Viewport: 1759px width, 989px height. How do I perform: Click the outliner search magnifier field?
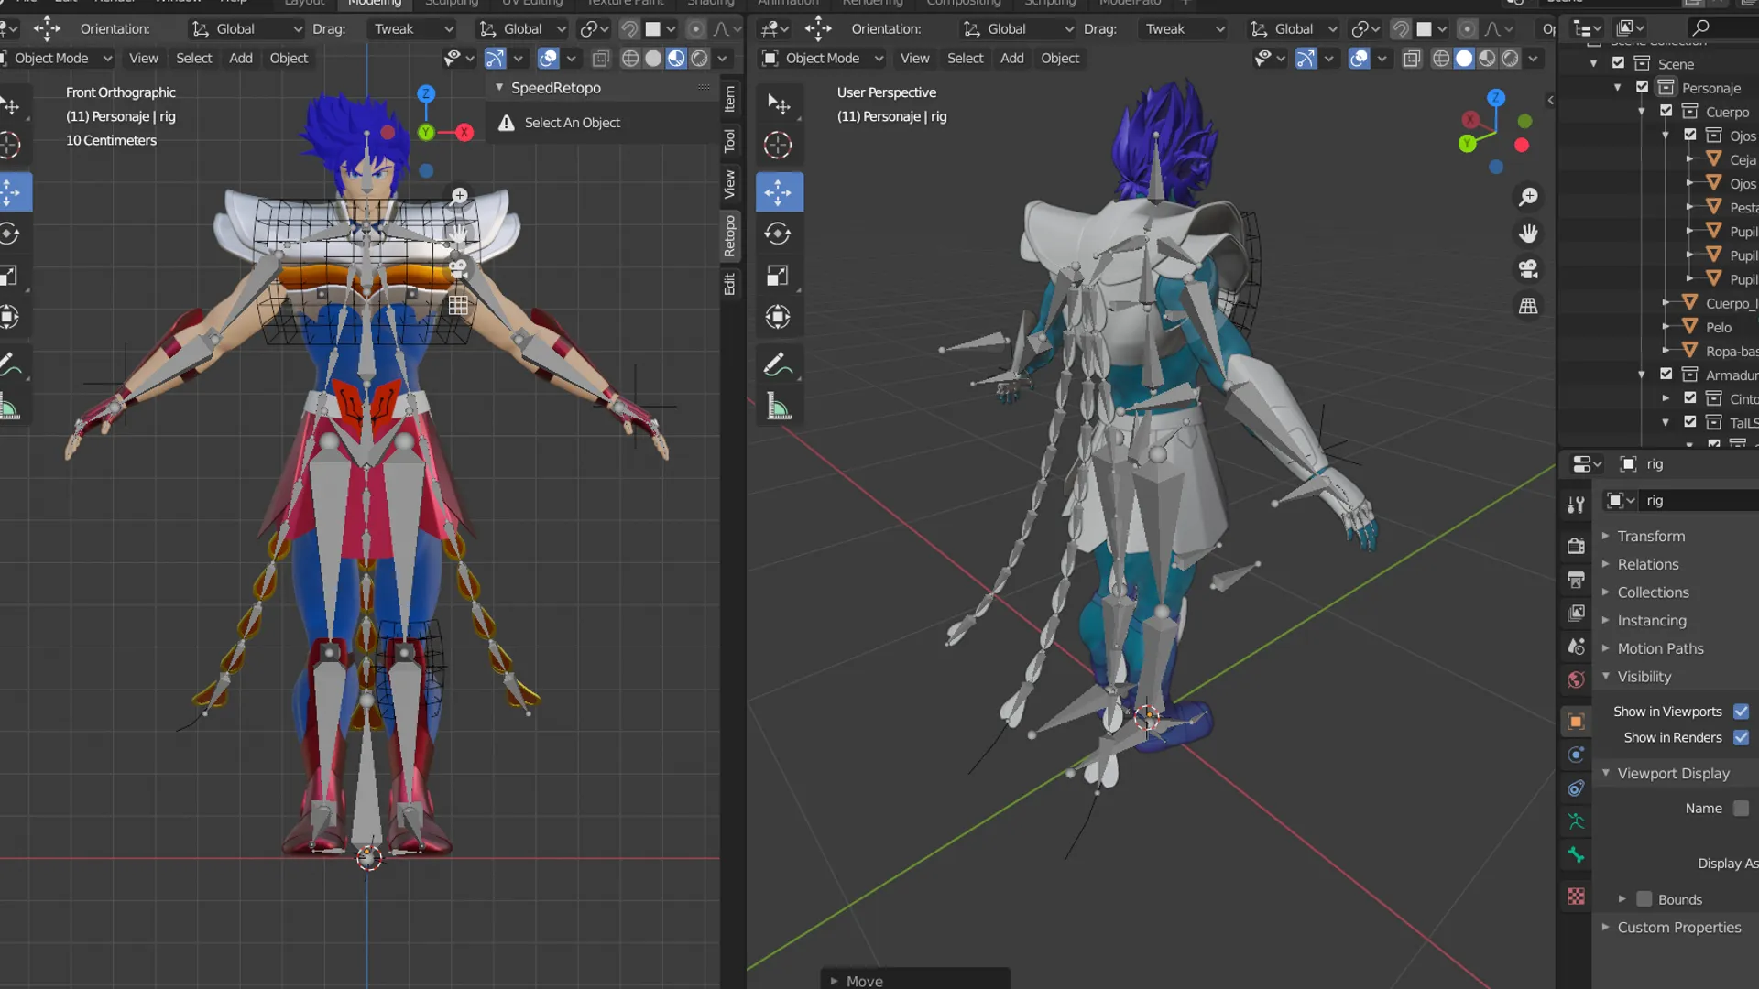click(1722, 28)
